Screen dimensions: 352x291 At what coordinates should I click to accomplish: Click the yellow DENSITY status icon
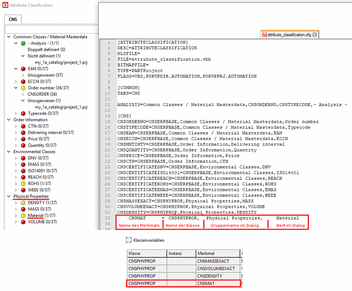(23, 203)
